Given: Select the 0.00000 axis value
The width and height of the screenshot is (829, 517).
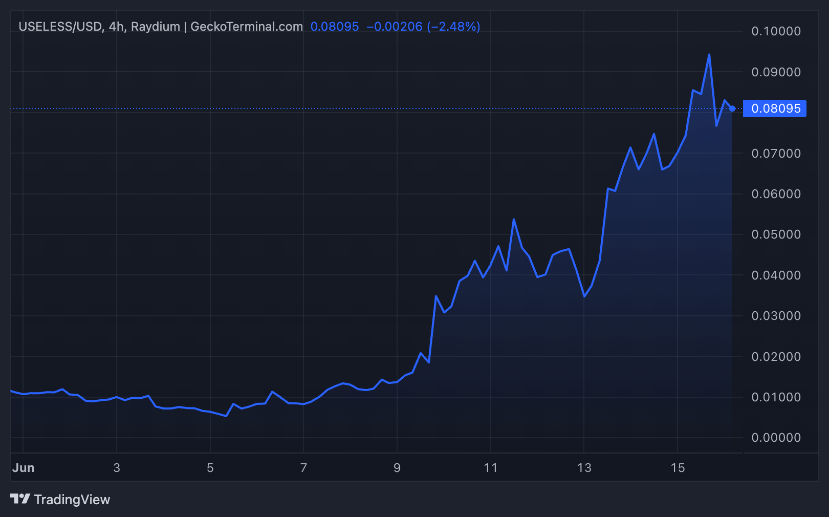Looking at the screenshot, I should 776,437.
